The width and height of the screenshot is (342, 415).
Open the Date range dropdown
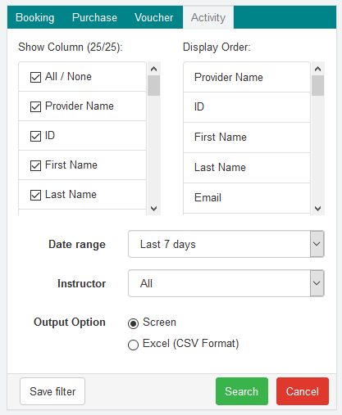click(226, 244)
